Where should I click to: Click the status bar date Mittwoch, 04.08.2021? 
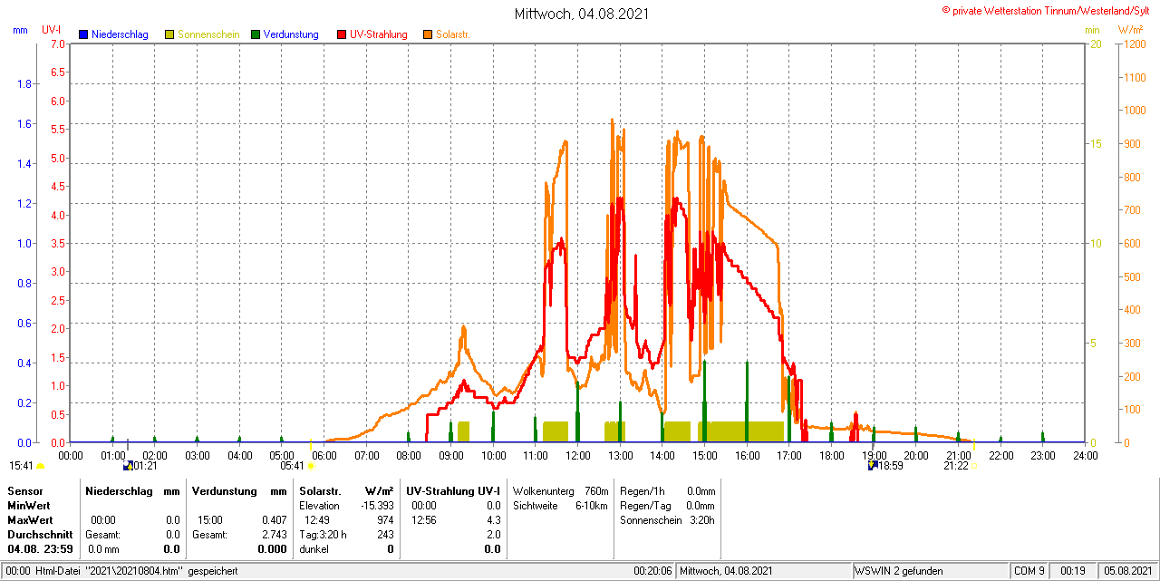coord(726,571)
